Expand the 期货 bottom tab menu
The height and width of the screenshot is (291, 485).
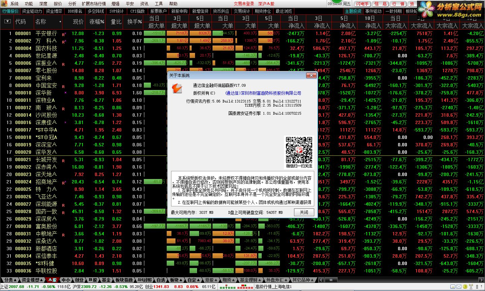tap(229, 280)
